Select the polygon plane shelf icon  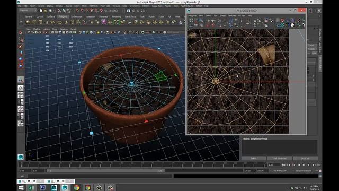point(53,22)
